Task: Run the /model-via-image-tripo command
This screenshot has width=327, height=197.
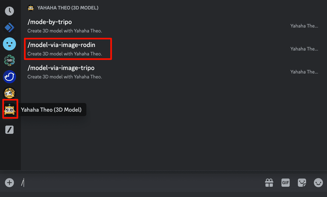Action: [x=61, y=68]
